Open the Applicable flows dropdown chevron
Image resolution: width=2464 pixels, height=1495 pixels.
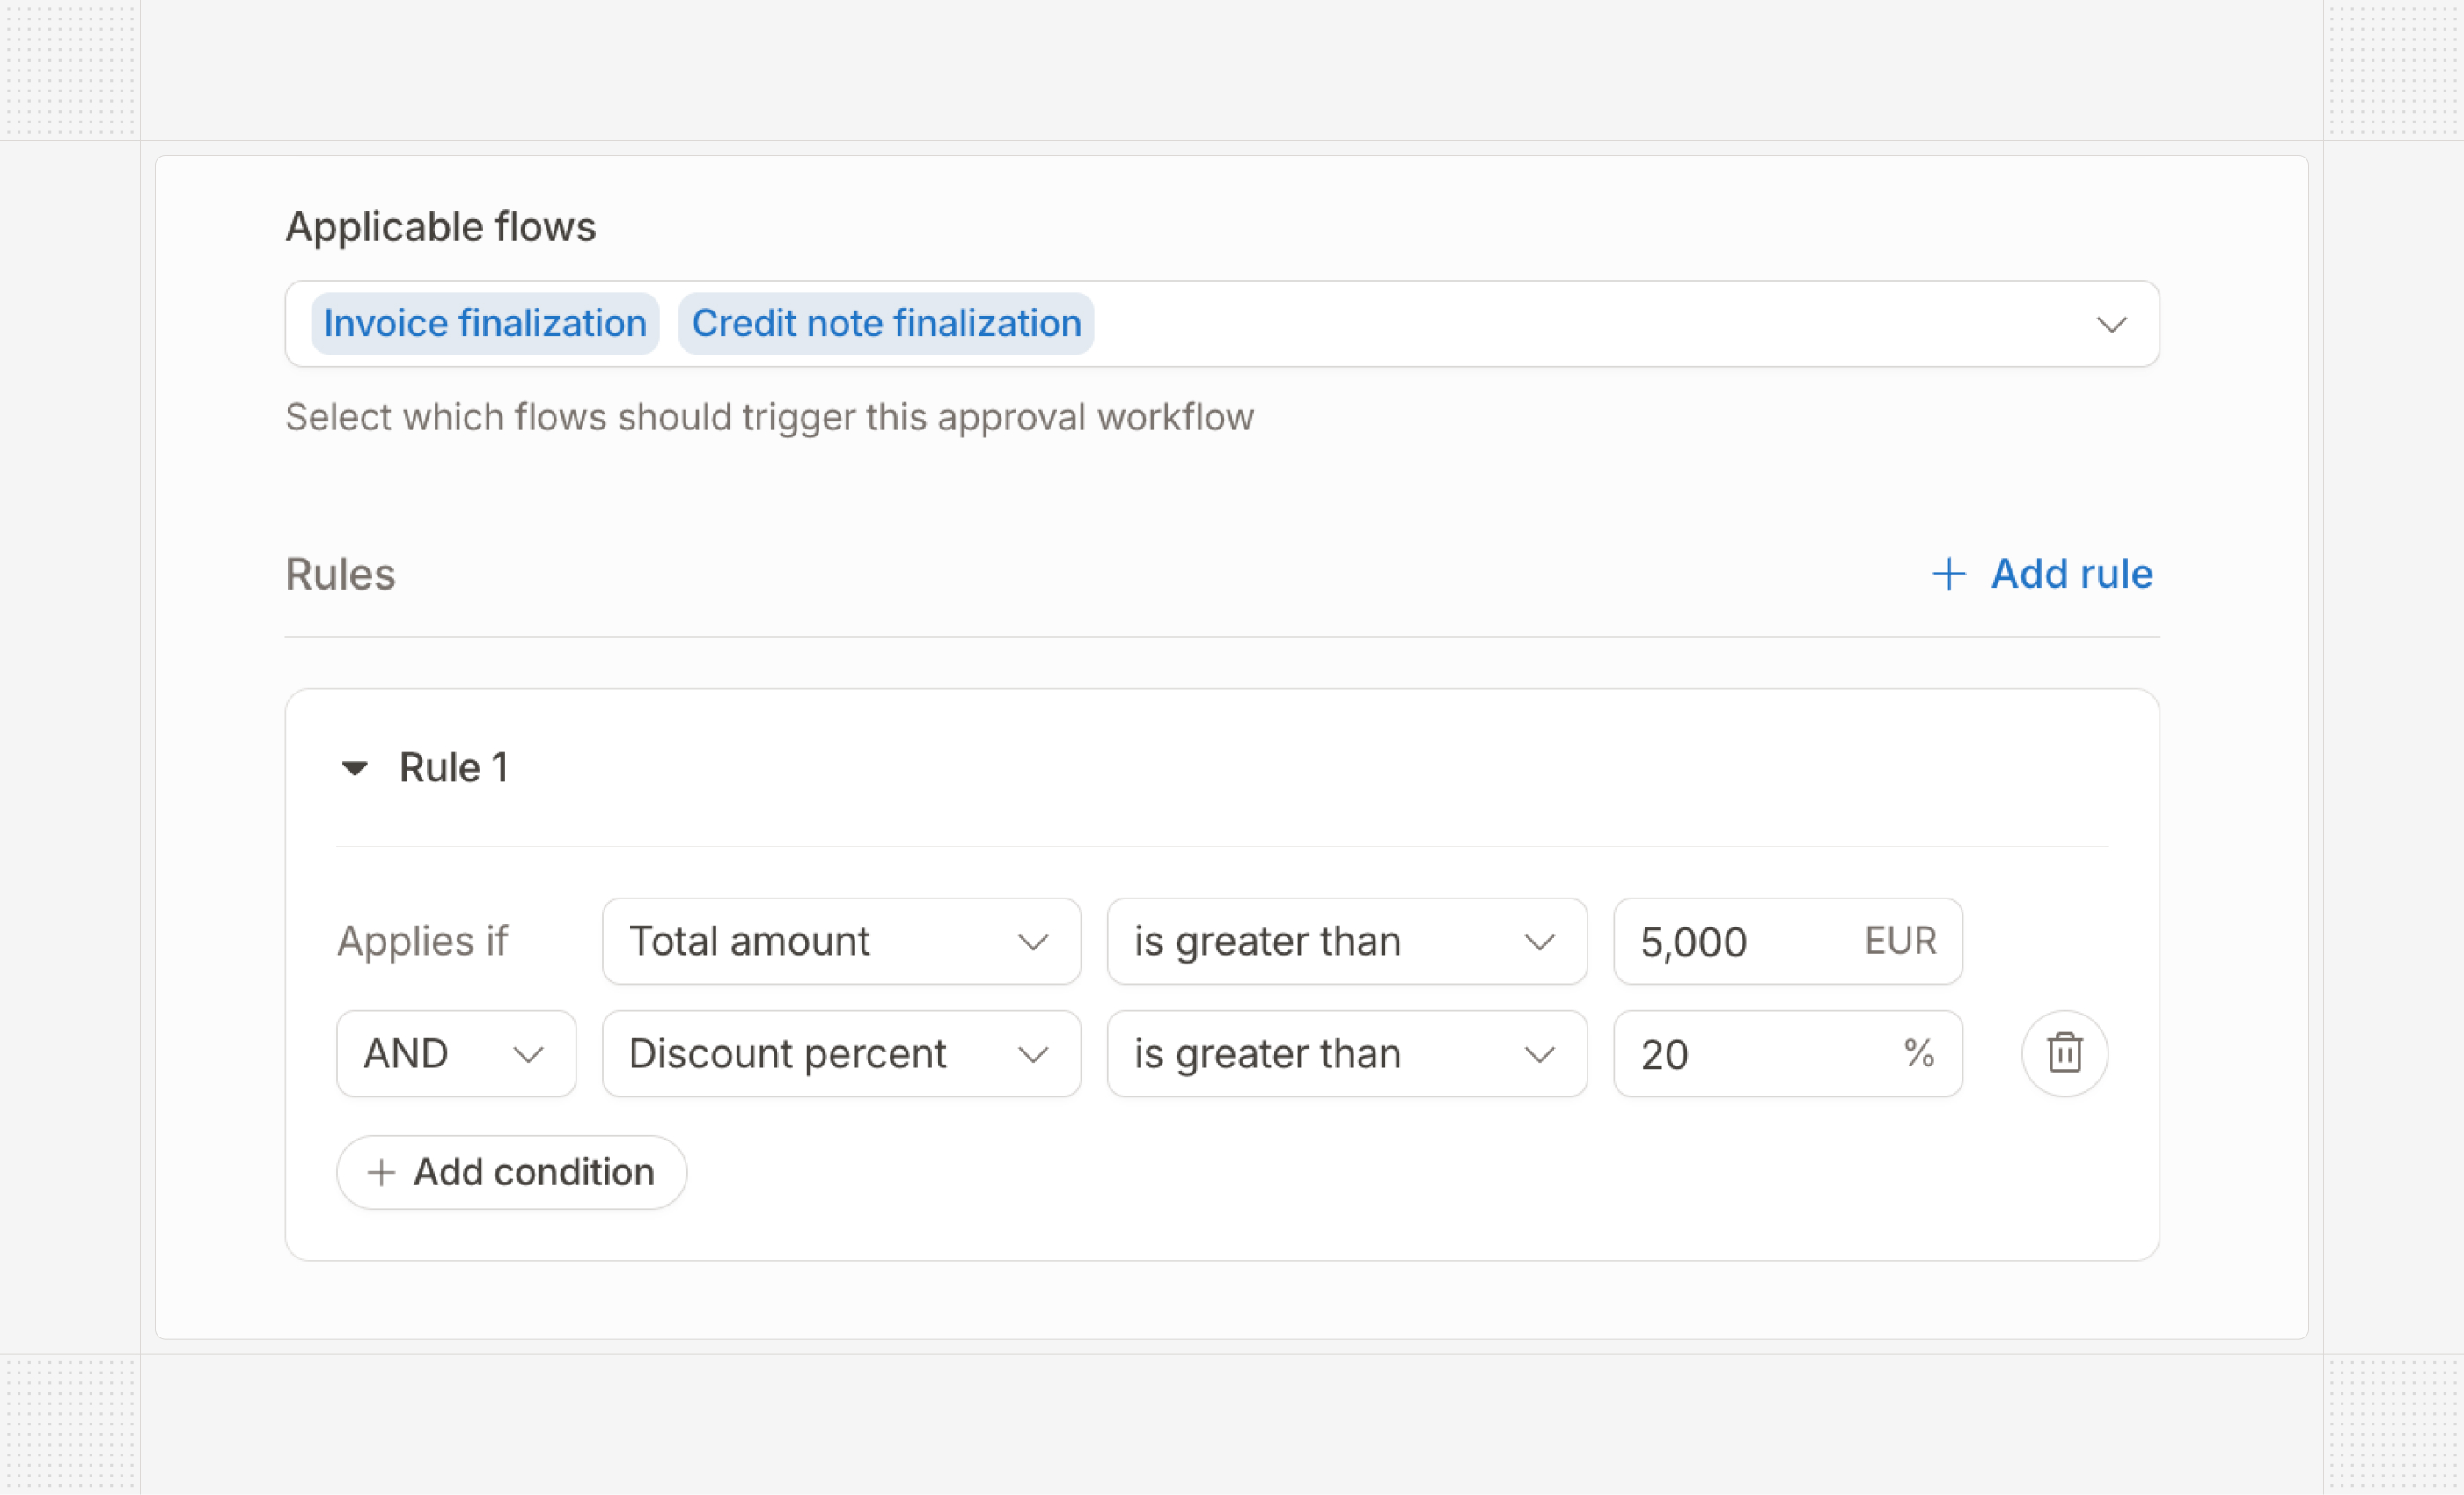click(x=2111, y=324)
